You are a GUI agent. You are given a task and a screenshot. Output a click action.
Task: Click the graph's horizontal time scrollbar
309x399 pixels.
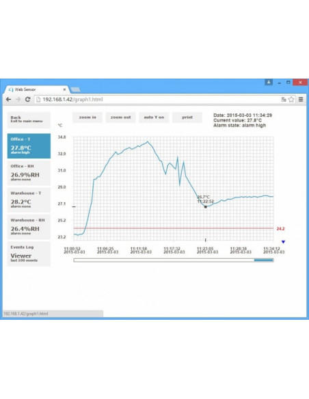click(x=174, y=260)
